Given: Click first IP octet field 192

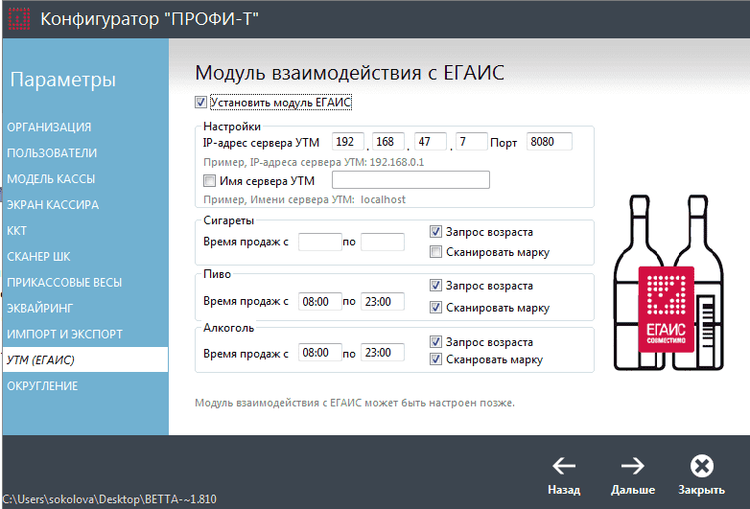Looking at the screenshot, I should [348, 142].
